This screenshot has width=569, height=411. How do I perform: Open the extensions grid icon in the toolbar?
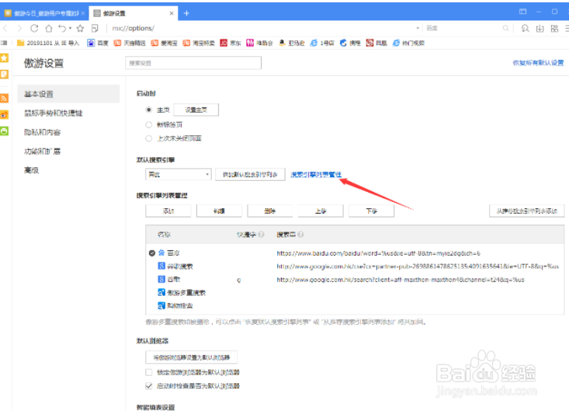[x=554, y=28]
